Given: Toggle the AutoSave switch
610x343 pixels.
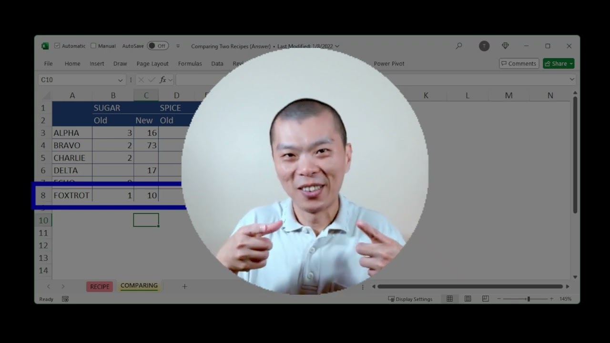Looking at the screenshot, I should (x=157, y=46).
